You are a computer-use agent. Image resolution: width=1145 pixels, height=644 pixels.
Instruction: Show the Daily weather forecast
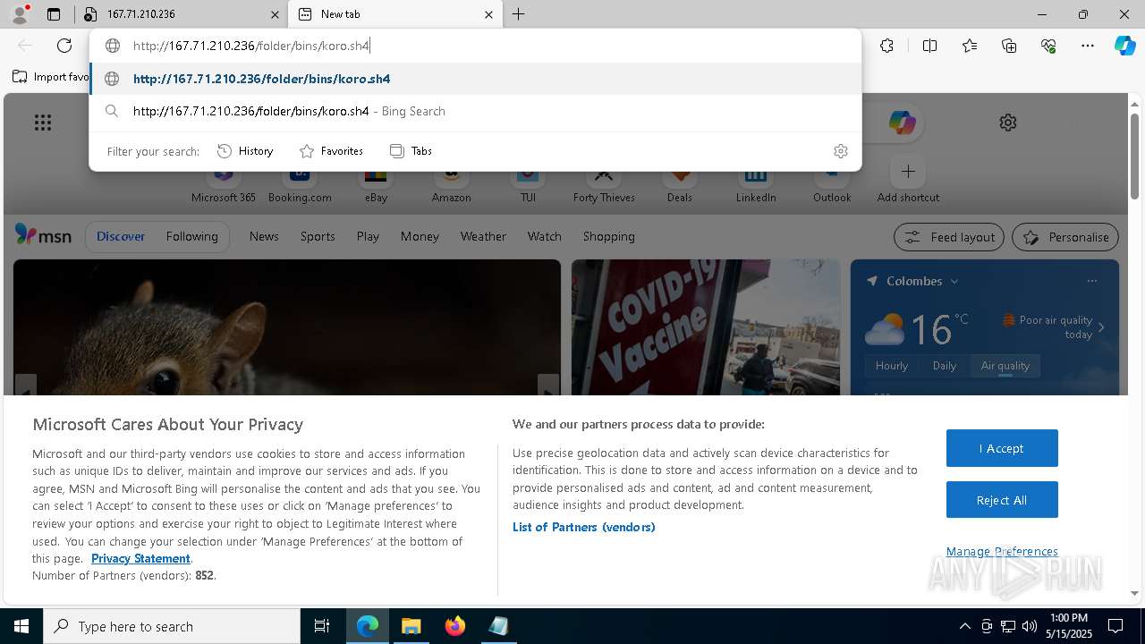[945, 365]
